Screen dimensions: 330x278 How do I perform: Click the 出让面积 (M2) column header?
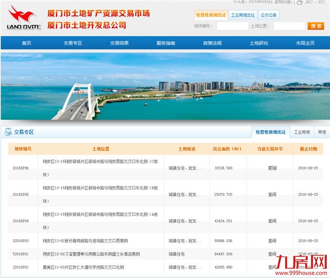point(228,149)
